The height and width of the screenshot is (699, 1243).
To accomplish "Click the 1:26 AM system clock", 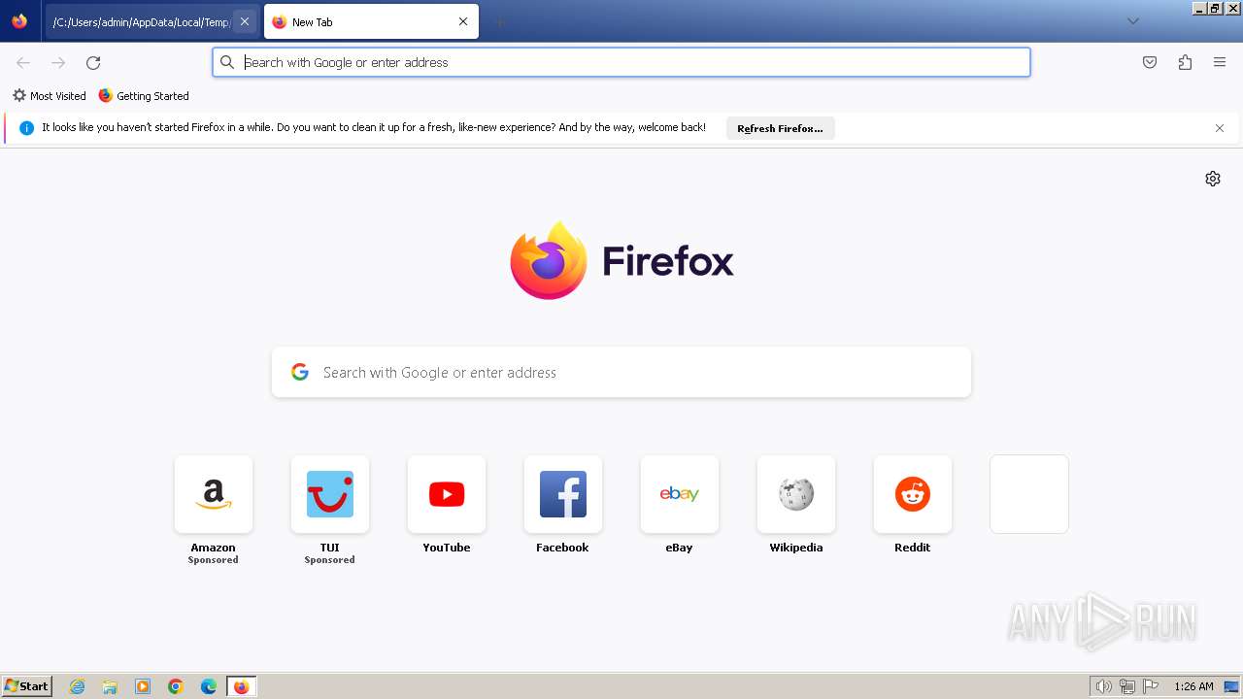I will tap(1193, 686).
